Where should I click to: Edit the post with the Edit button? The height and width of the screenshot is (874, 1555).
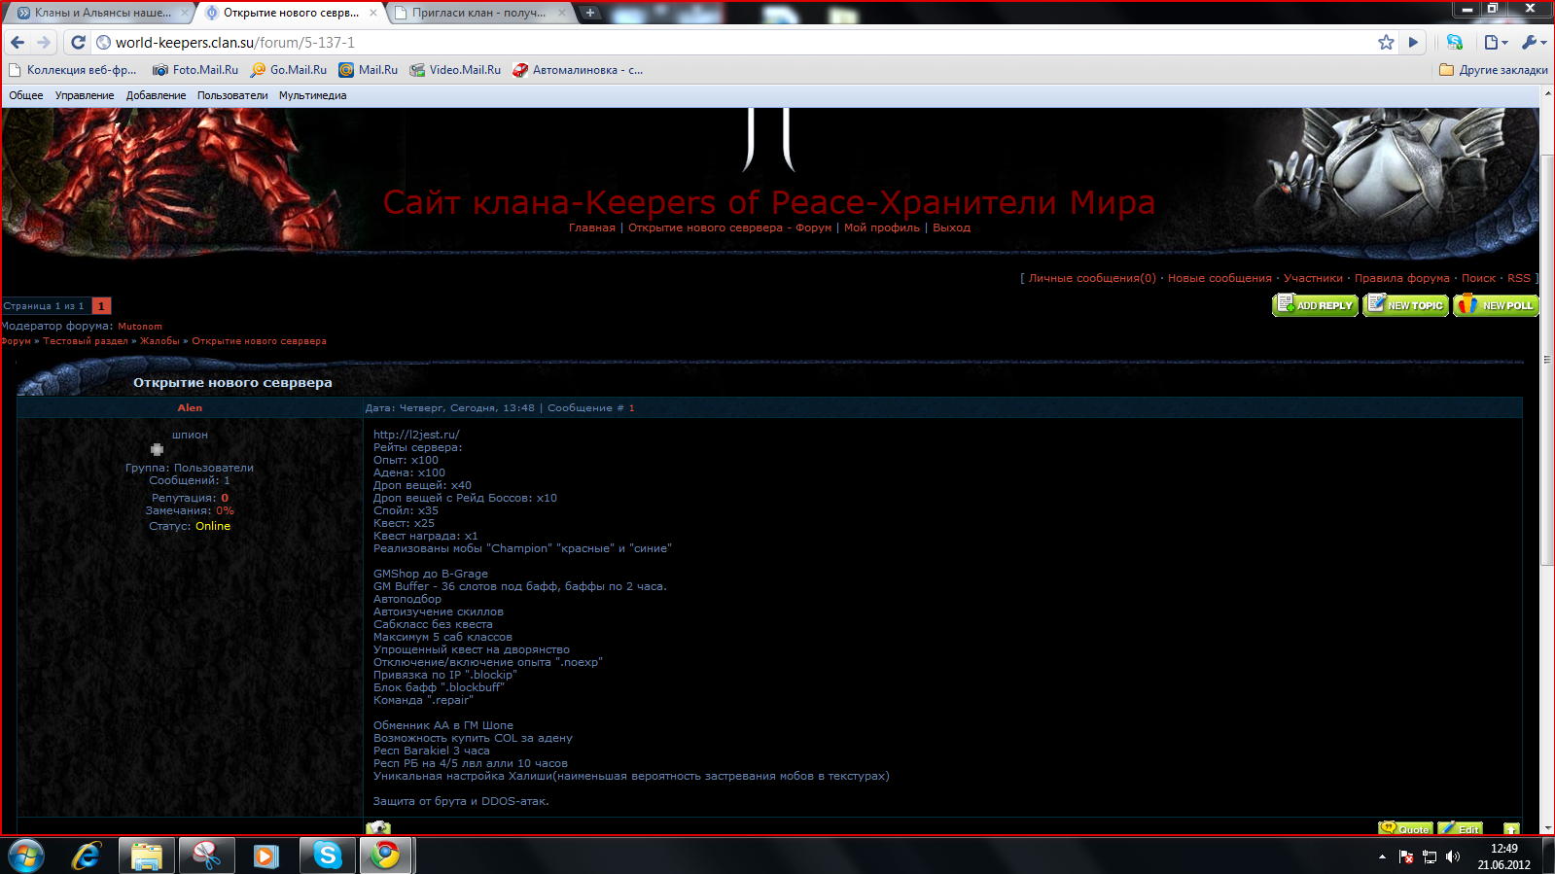1461,828
